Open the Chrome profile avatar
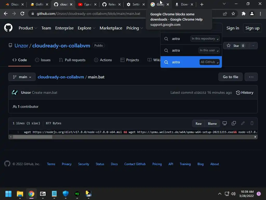Image resolution: width=266 pixels, height=200 pixels. pos(252,14)
